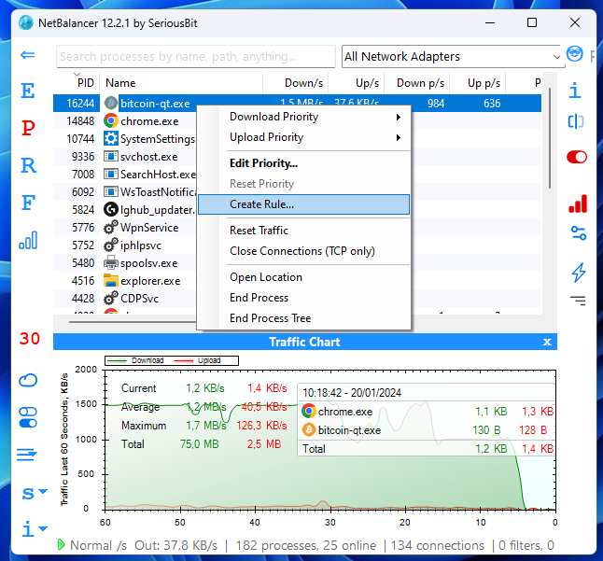Click '182 processes, 25 online' status text
Image resolution: width=603 pixels, height=561 pixels.
pos(306,545)
